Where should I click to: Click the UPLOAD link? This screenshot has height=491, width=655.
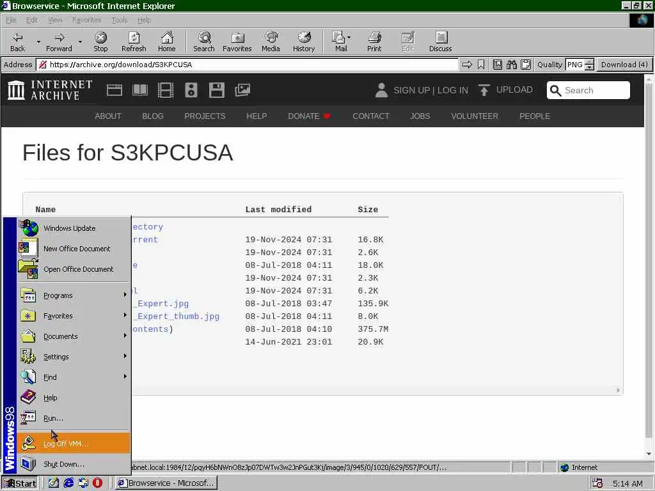pos(514,90)
